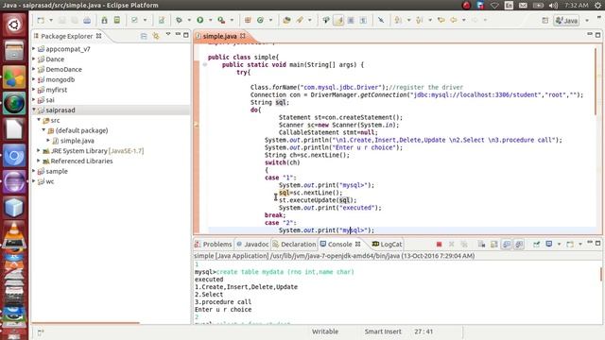Expand the JRE System Library node
605x340 pixels.
click(x=39, y=151)
